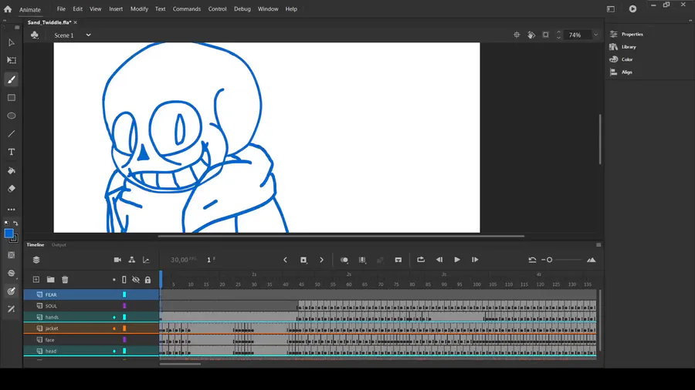This screenshot has height=390, width=695.
Task: Open the Commands menu
Action: [187, 8]
